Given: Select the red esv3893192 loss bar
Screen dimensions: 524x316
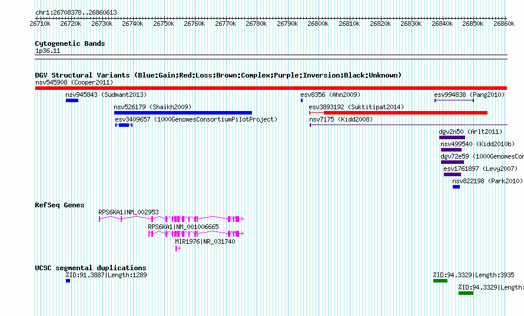Looking at the screenshot, I should coord(399,113).
